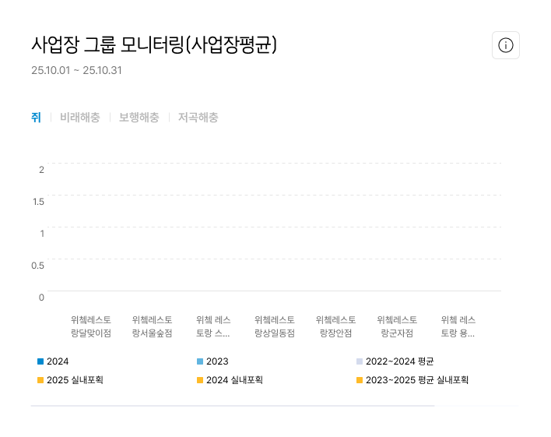Viewport: 551px width, 437px height.
Task: Show the 저곡해충 tab
Action: [198, 118]
